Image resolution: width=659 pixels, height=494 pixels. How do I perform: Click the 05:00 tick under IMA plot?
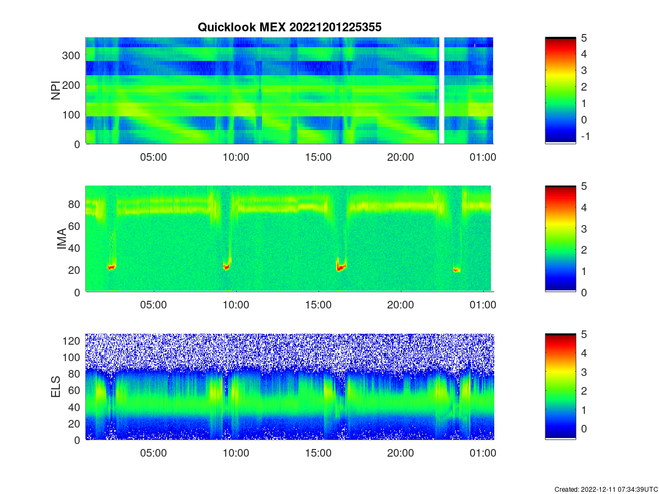pyautogui.click(x=154, y=305)
